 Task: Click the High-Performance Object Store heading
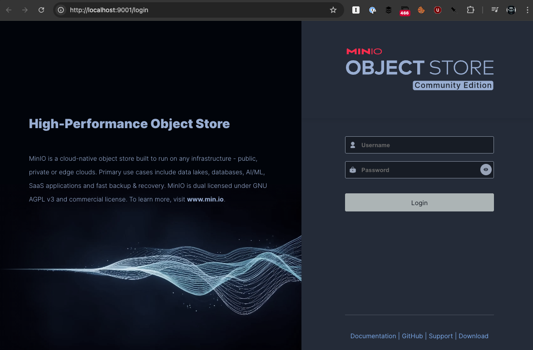[x=129, y=124]
